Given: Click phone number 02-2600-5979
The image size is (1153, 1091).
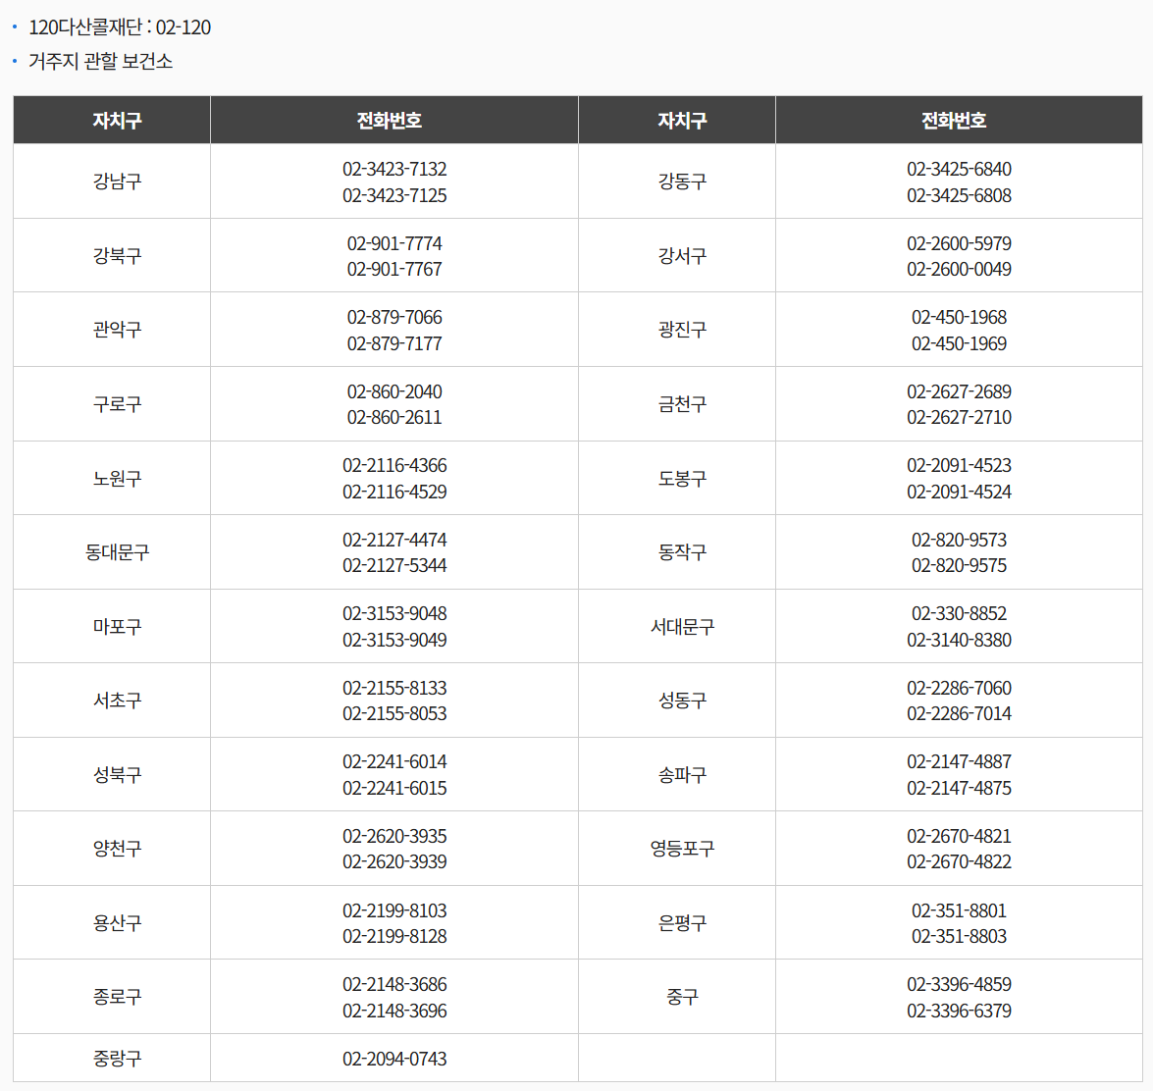Looking at the screenshot, I should 959,243.
